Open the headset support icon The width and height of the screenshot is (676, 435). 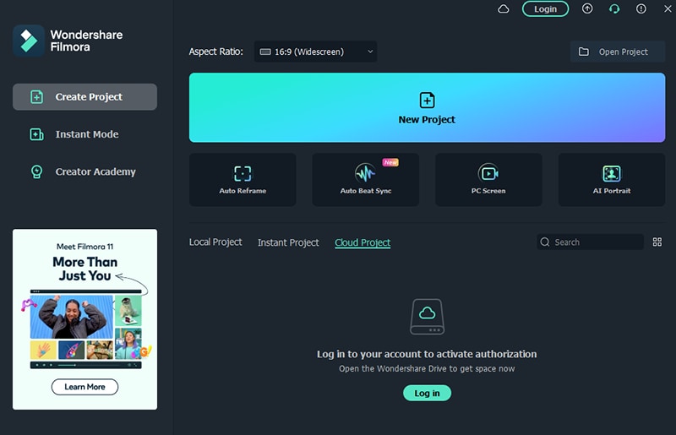[614, 8]
